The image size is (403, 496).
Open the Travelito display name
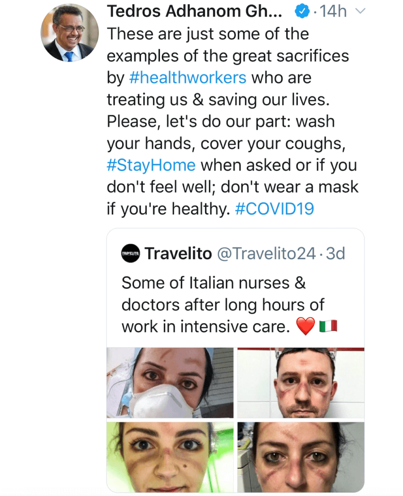178,253
